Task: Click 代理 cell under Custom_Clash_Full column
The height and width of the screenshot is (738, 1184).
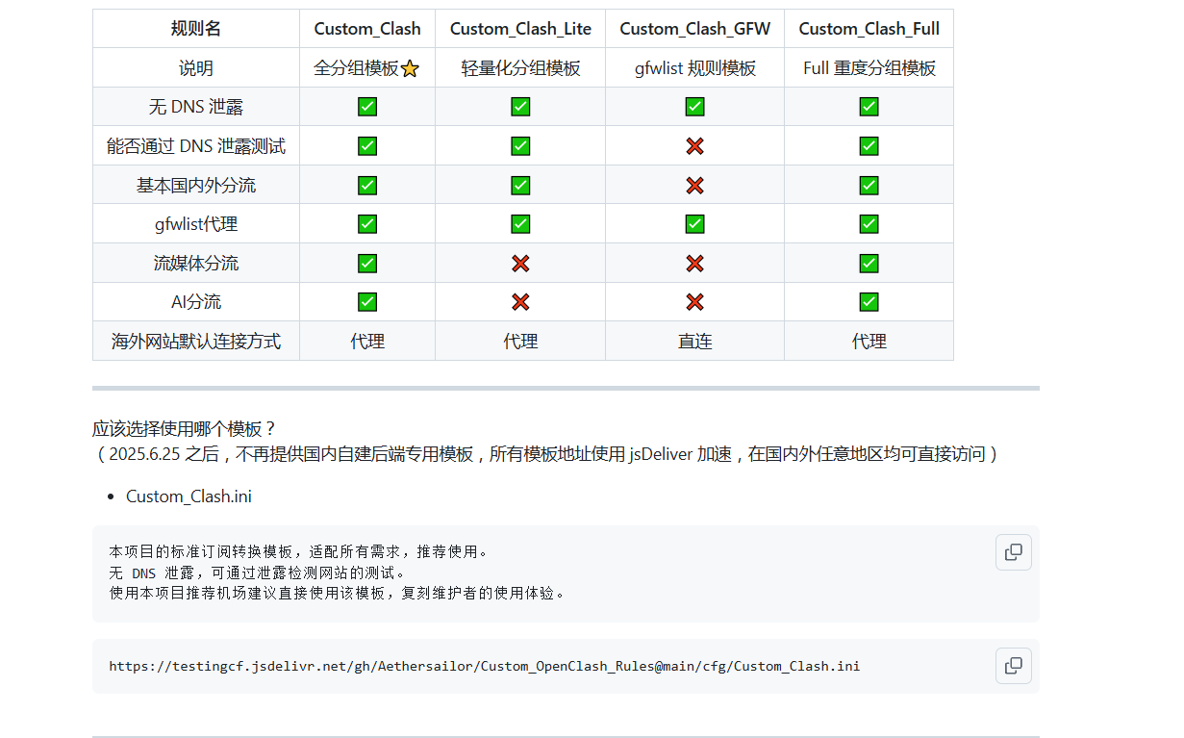Action: coord(869,342)
